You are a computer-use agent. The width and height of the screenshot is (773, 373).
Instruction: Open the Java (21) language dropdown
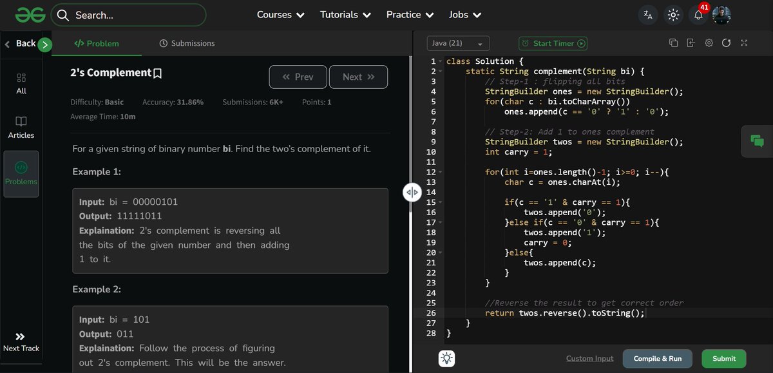[x=458, y=43]
